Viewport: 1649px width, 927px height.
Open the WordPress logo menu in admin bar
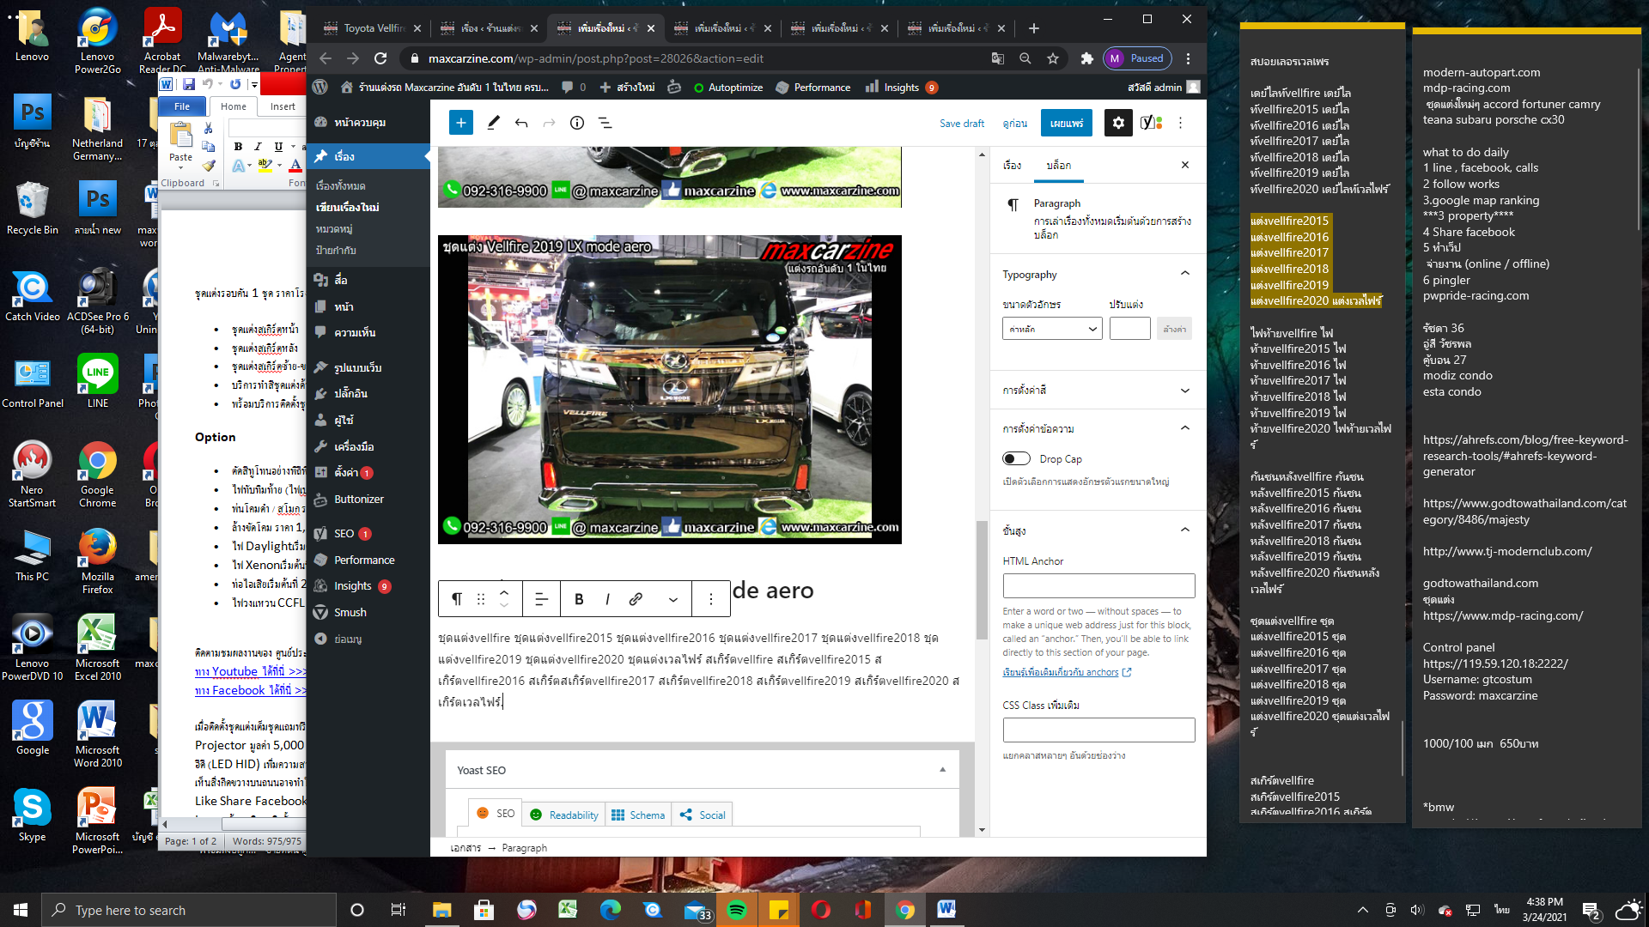coord(320,87)
